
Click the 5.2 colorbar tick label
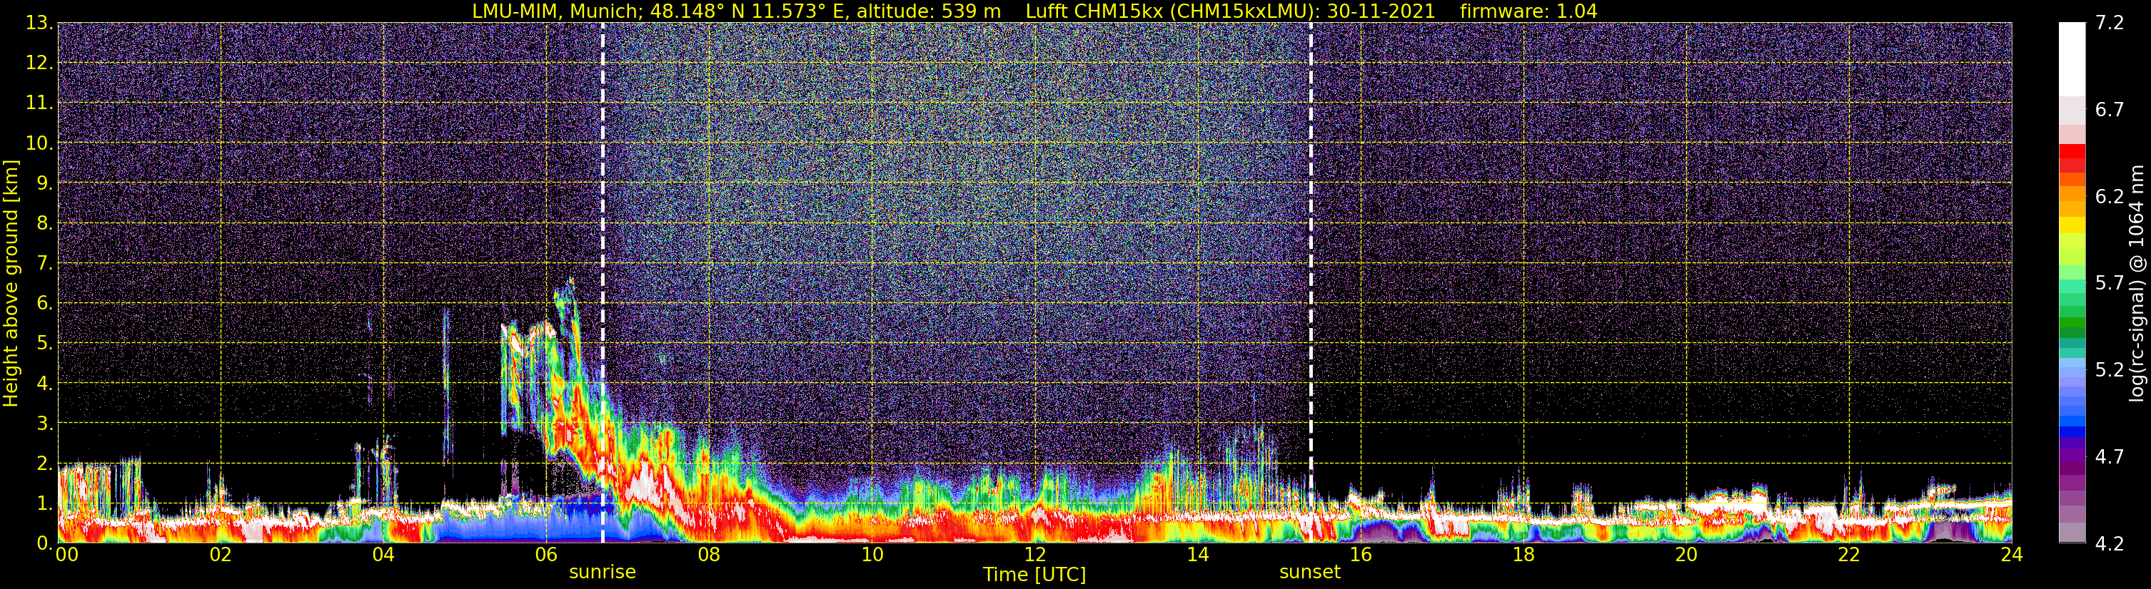[x=2110, y=370]
